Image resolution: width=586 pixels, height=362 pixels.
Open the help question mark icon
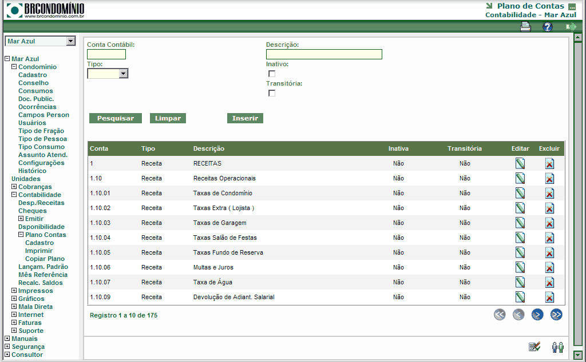pyautogui.click(x=548, y=27)
